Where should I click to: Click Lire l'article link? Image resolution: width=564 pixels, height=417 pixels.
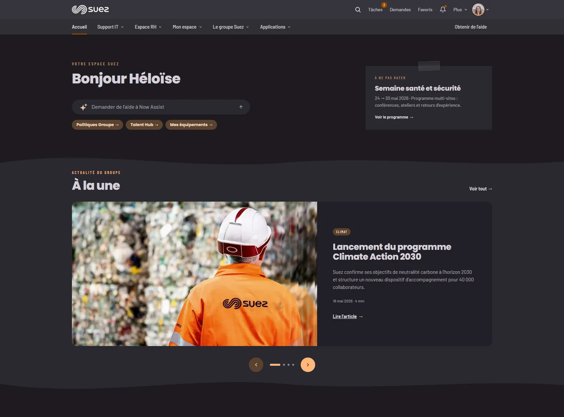tap(348, 317)
